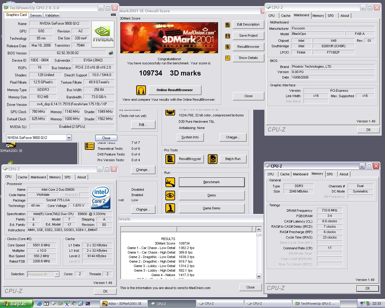Click the Show Details magnifier icon
This screenshot has height=308, width=385.
click(228, 58)
